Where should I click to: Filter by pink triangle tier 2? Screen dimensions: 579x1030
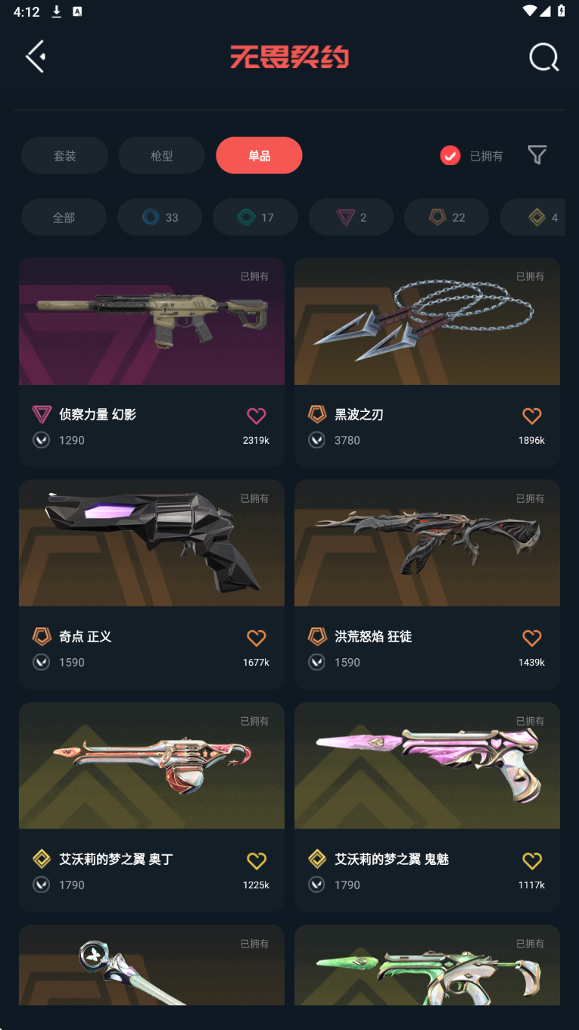[351, 217]
